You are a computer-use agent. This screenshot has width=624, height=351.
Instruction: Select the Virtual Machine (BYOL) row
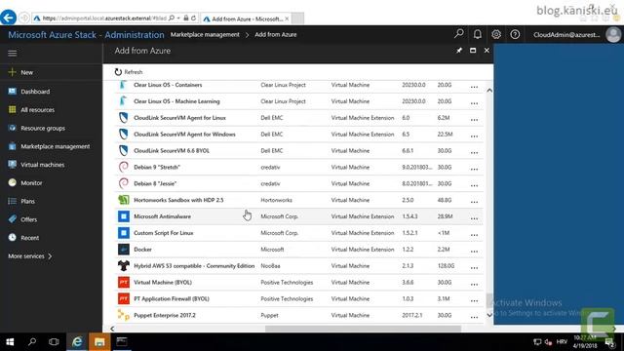click(299, 282)
